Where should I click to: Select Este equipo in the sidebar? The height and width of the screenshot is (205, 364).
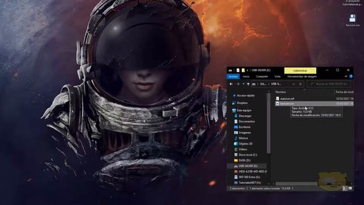[244, 110]
